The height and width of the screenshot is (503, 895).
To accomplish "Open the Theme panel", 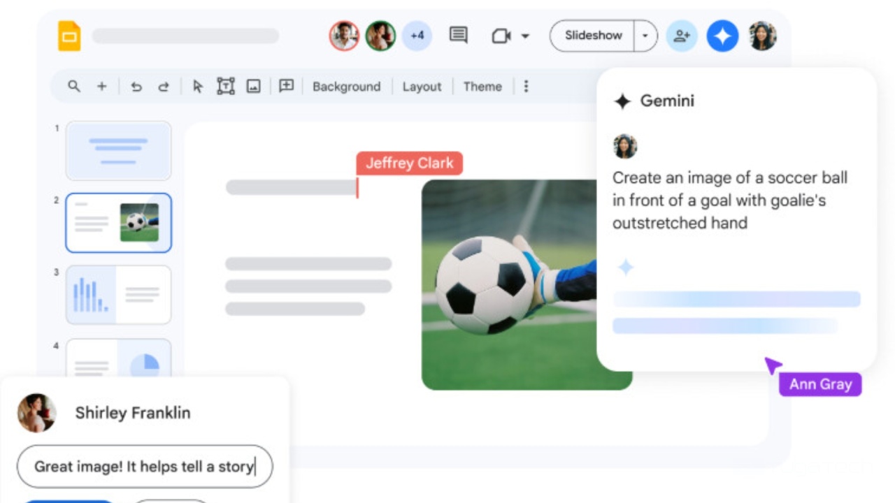I will (482, 87).
